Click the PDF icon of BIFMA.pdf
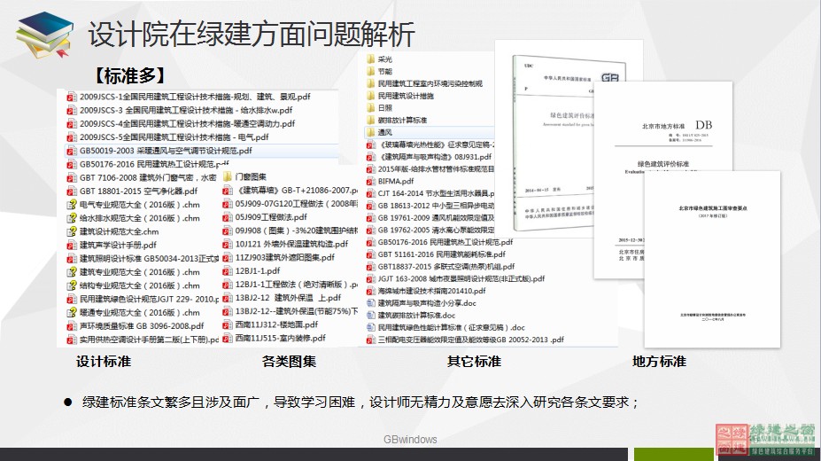The height and width of the screenshot is (461, 821). 371,181
